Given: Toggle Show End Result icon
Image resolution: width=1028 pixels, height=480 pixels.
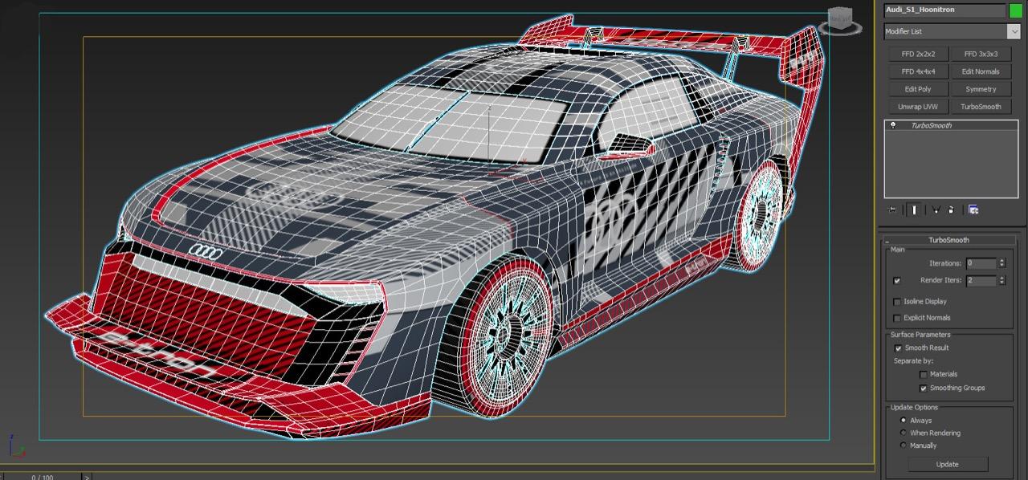Looking at the screenshot, I should (x=914, y=209).
